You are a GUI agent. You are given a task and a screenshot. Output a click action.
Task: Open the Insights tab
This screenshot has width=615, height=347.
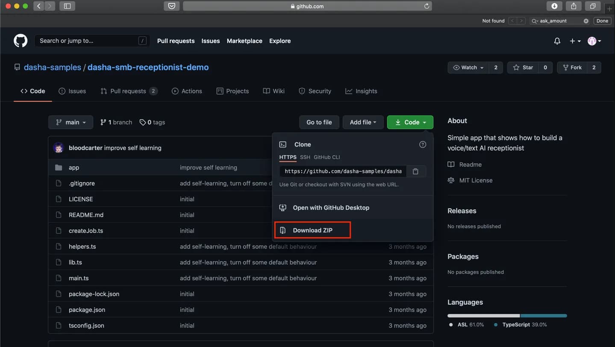click(x=361, y=91)
